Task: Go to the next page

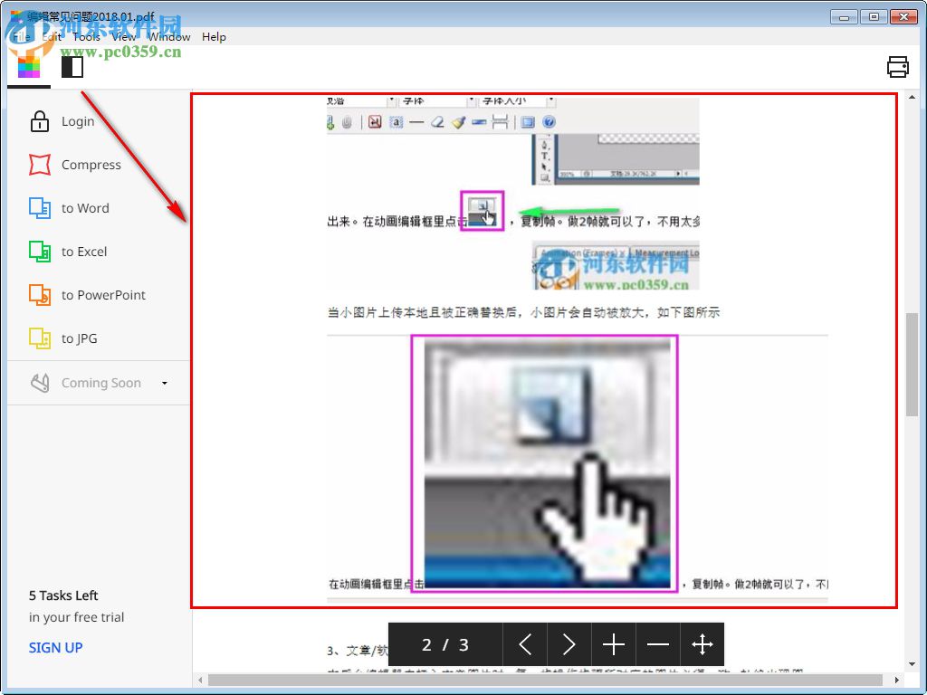Action: 569,644
